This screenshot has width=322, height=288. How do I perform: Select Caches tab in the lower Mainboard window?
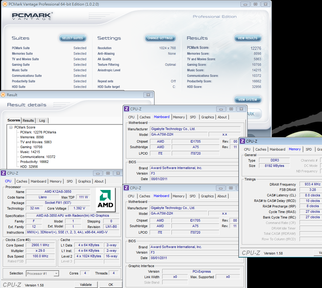point(145,196)
